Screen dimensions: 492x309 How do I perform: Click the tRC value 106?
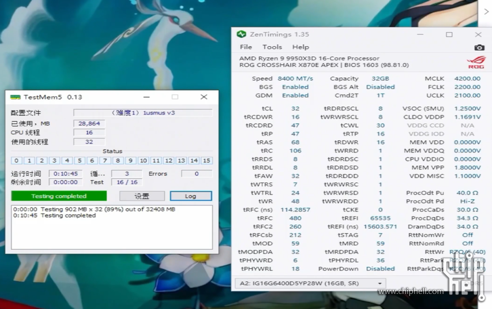click(x=296, y=151)
